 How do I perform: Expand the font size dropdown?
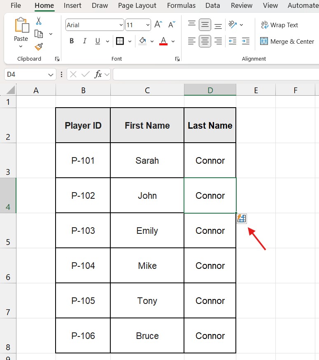(x=148, y=25)
